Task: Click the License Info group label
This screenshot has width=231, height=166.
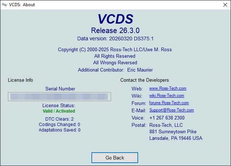Action: [x=20, y=80]
